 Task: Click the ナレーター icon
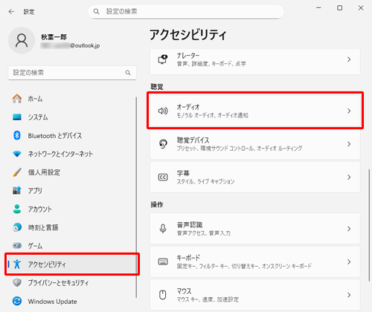[163, 59]
